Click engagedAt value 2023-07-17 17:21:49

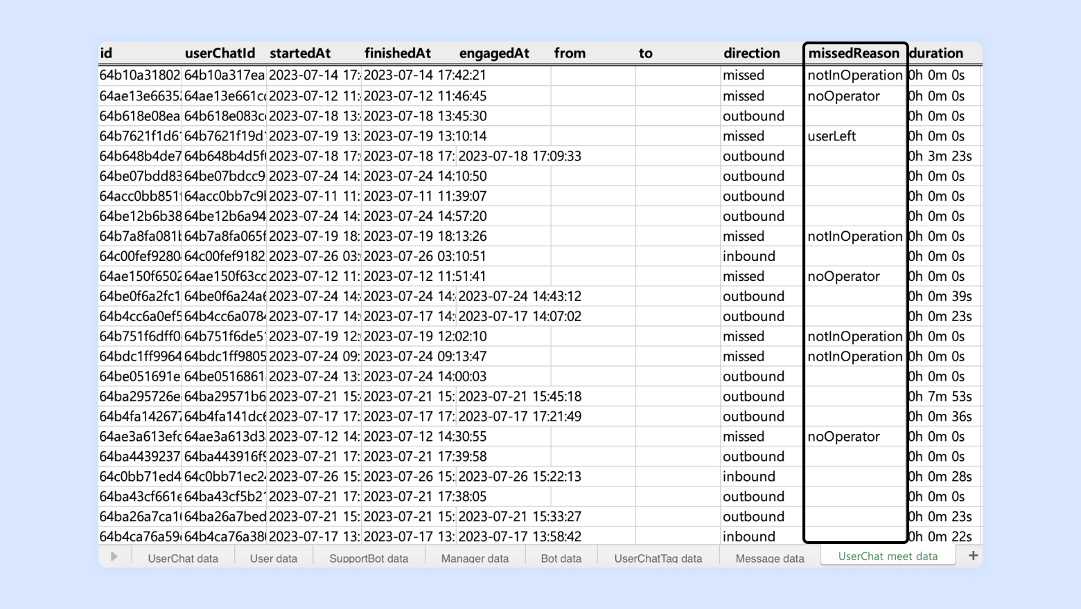point(520,417)
